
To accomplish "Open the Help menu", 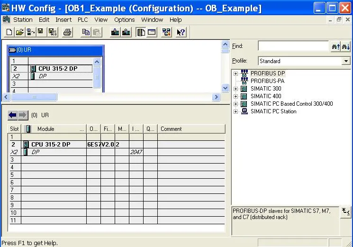I will tap(176, 20).
